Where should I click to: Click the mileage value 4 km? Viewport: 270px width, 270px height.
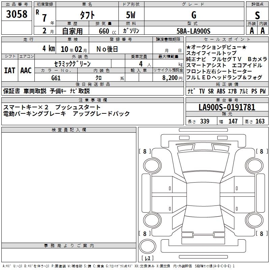click(49, 49)
